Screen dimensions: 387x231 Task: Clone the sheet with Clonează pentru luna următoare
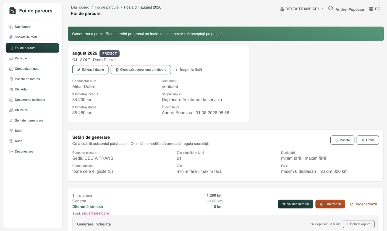(x=141, y=70)
